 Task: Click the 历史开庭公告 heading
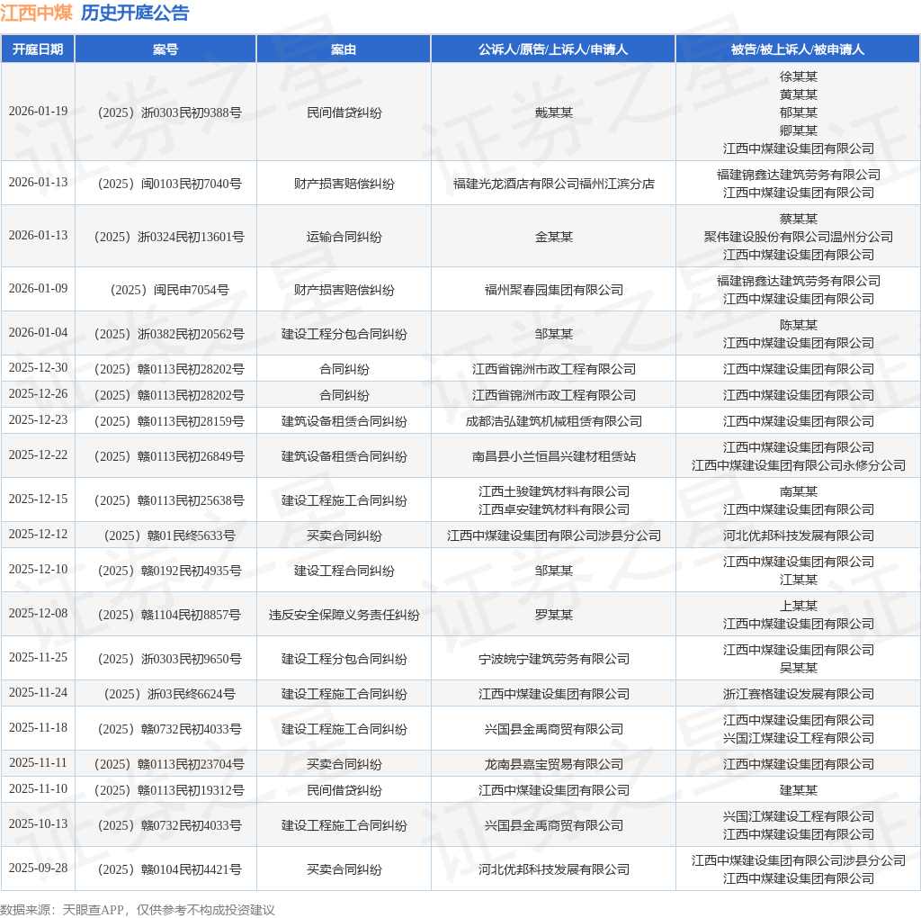[135, 13]
